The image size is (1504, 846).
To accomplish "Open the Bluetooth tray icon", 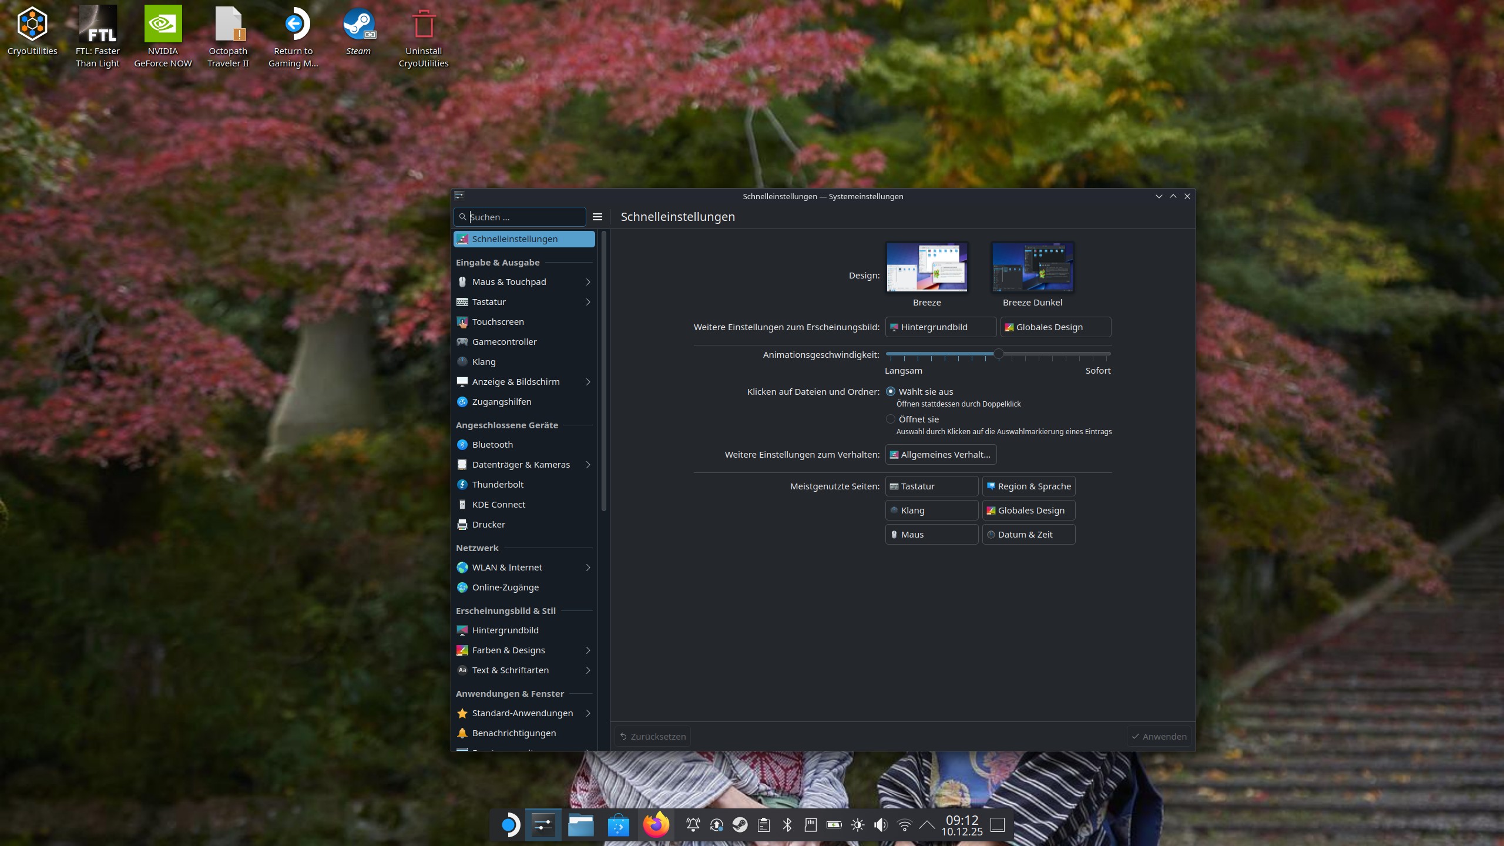I will (x=787, y=825).
